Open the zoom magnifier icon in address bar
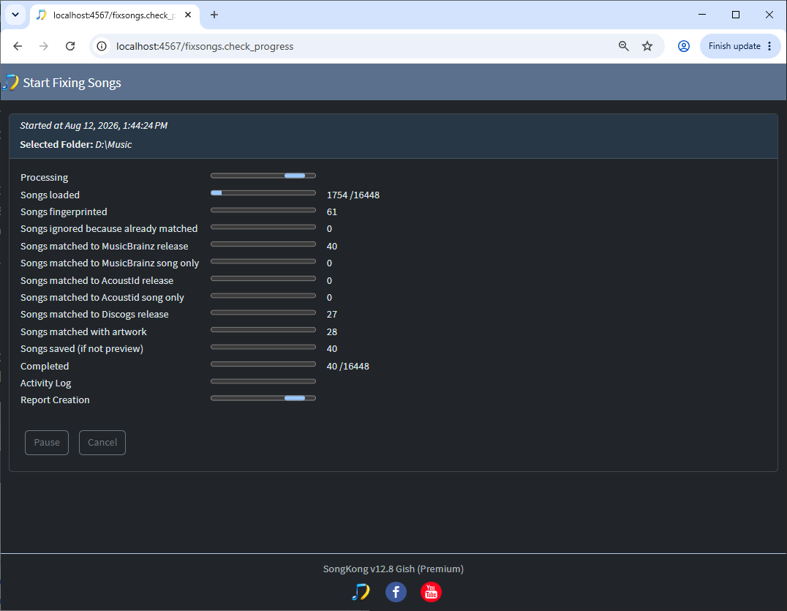Screen dimensions: 787x611 tap(623, 46)
